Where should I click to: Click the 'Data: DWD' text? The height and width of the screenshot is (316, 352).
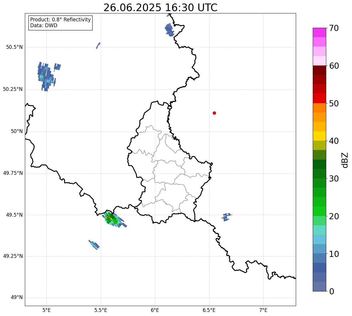tap(44, 25)
